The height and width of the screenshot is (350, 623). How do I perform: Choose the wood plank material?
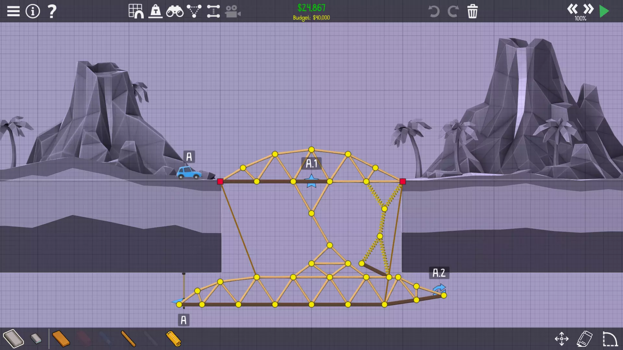coord(61,339)
